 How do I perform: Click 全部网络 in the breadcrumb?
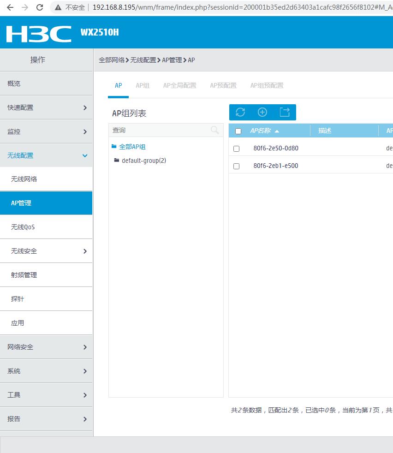pos(112,60)
